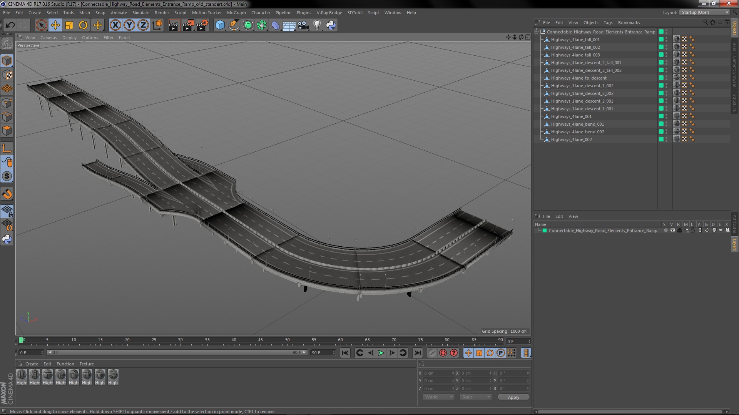This screenshot has height=415, width=739.
Task: Open the Cameras viewport menu
Action: click(48, 38)
